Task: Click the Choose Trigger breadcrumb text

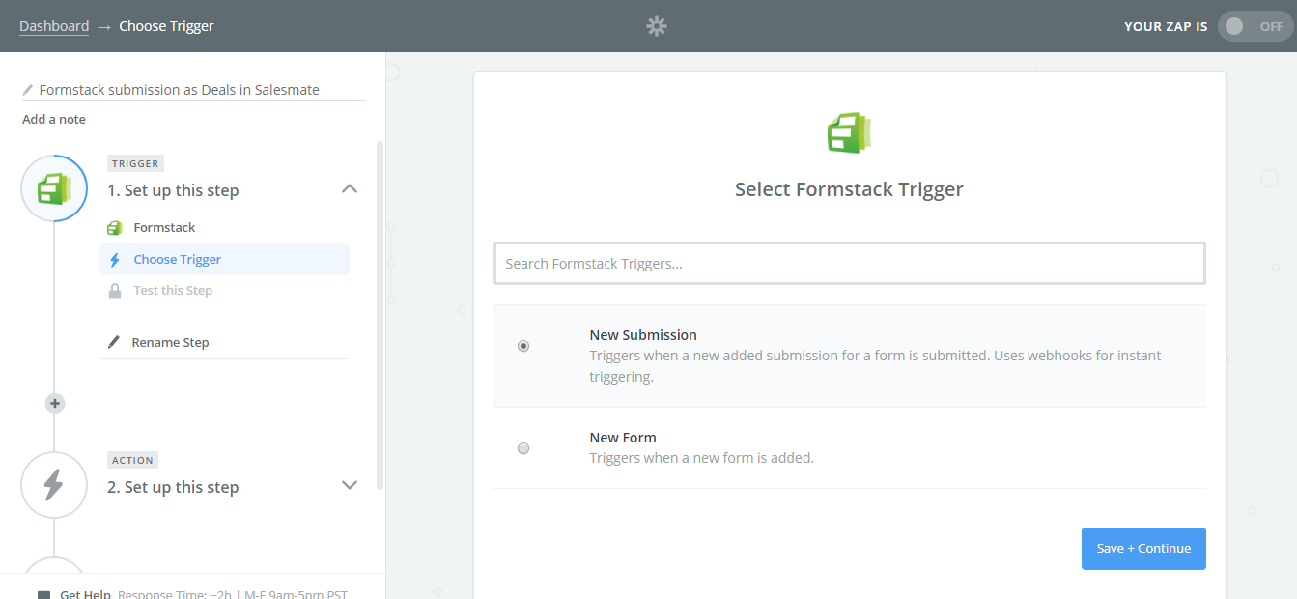Action: 166,26
